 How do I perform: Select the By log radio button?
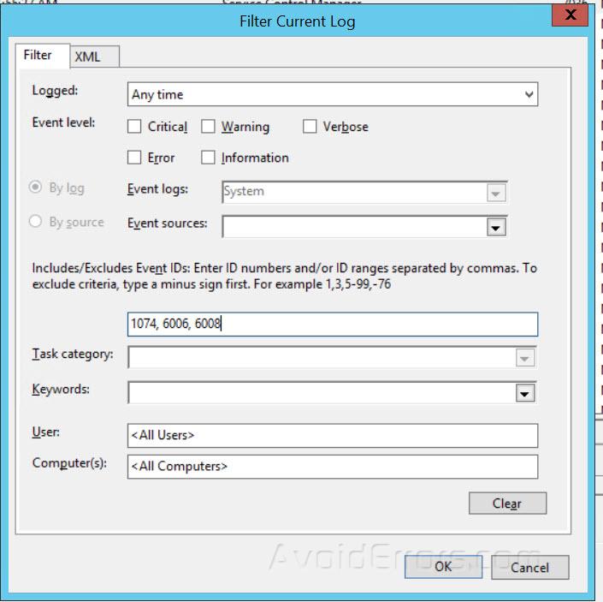tap(35, 188)
